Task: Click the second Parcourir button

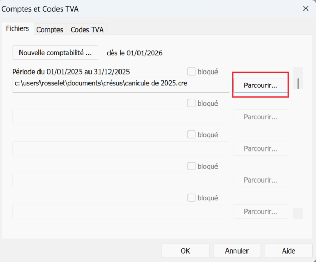Action: point(260,117)
